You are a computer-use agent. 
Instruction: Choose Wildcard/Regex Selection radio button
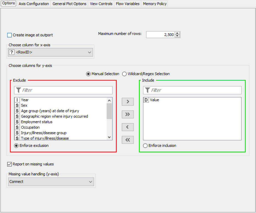(124, 74)
